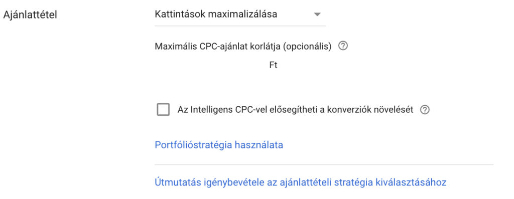The width and height of the screenshot is (514, 199).
Task: Select the Ajánlattétel section label
Action: (30, 15)
